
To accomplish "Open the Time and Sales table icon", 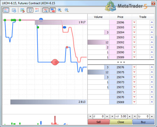I will coord(14,10).
